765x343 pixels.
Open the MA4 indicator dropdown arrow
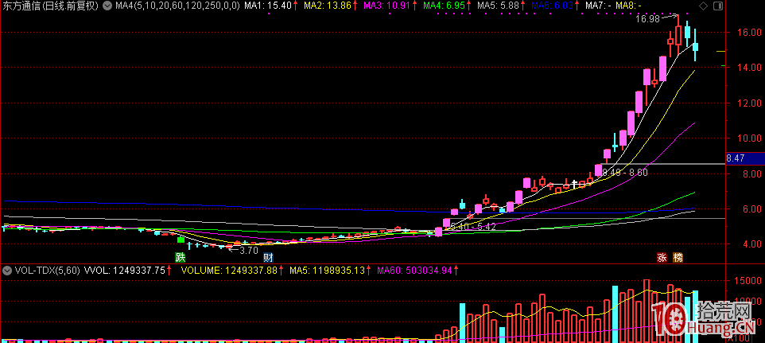(x=107, y=6)
